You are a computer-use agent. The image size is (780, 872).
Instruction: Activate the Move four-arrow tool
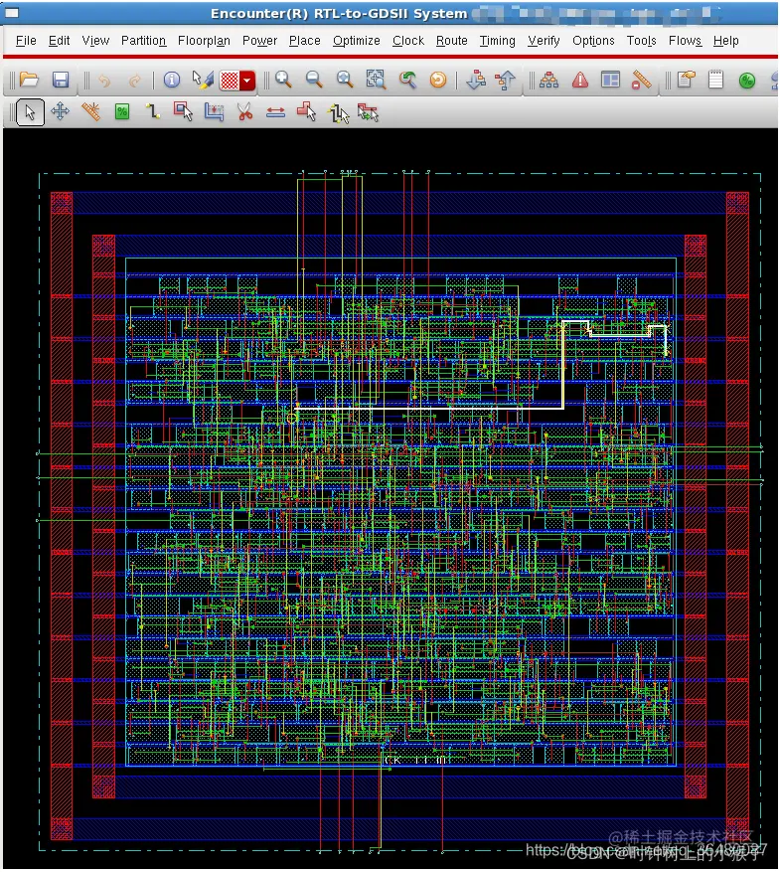pos(60,111)
